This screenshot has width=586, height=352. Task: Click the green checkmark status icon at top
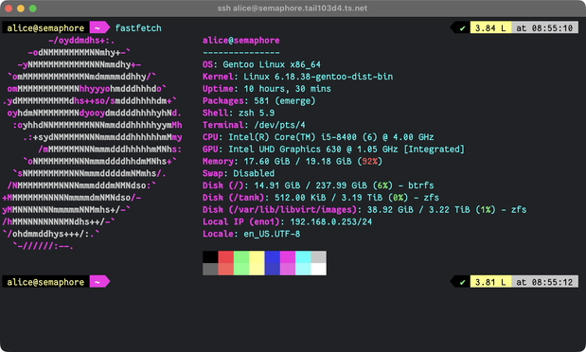462,28
